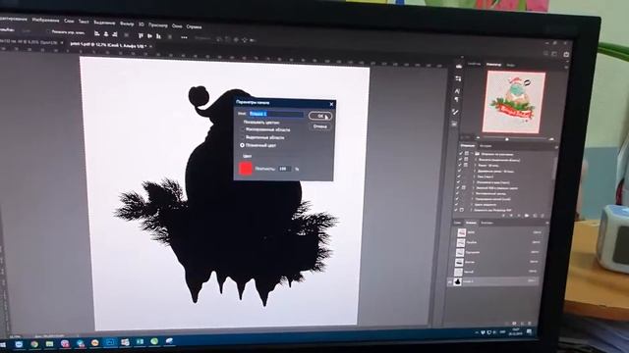Viewport: 629px width, 353px height.
Task: Hide the Альфа 1 channel eye icon
Action: pyautogui.click(x=449, y=281)
